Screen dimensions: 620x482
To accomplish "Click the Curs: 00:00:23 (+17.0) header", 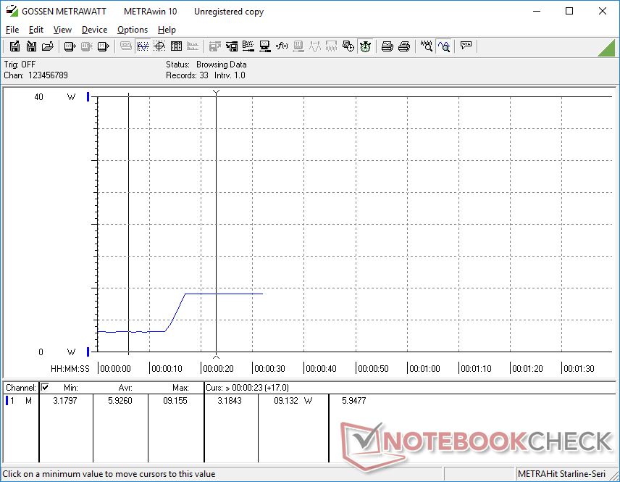I will (x=247, y=388).
